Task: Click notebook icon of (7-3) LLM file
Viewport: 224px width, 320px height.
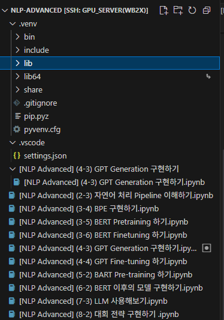Action: click(x=12, y=301)
